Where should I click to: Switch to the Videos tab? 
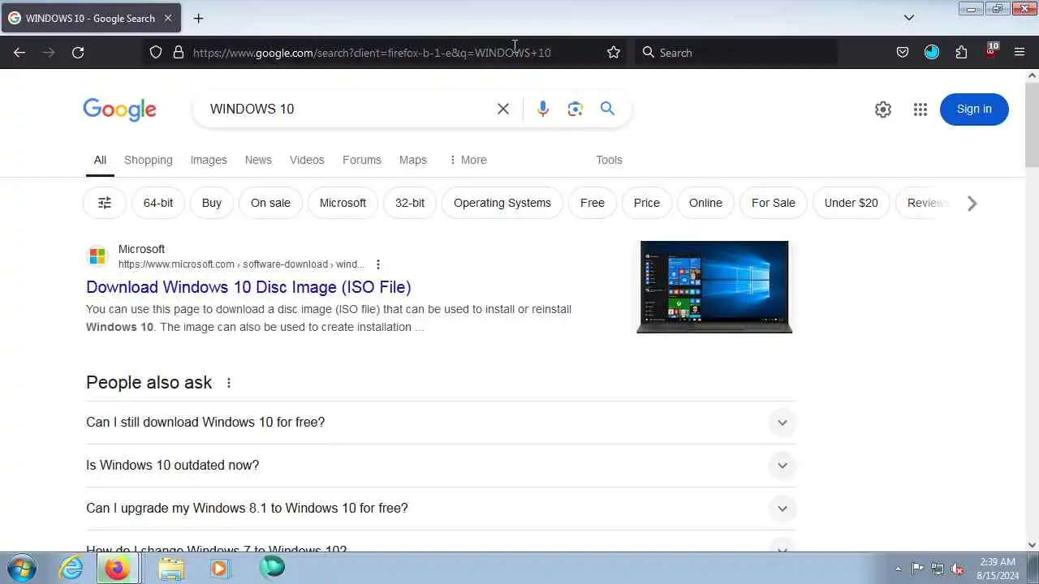click(307, 160)
